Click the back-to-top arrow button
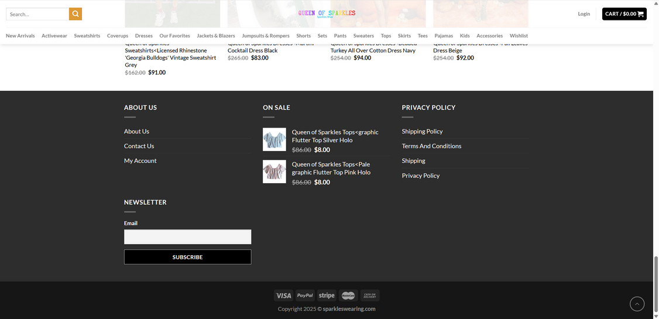659x319 pixels. click(637, 304)
